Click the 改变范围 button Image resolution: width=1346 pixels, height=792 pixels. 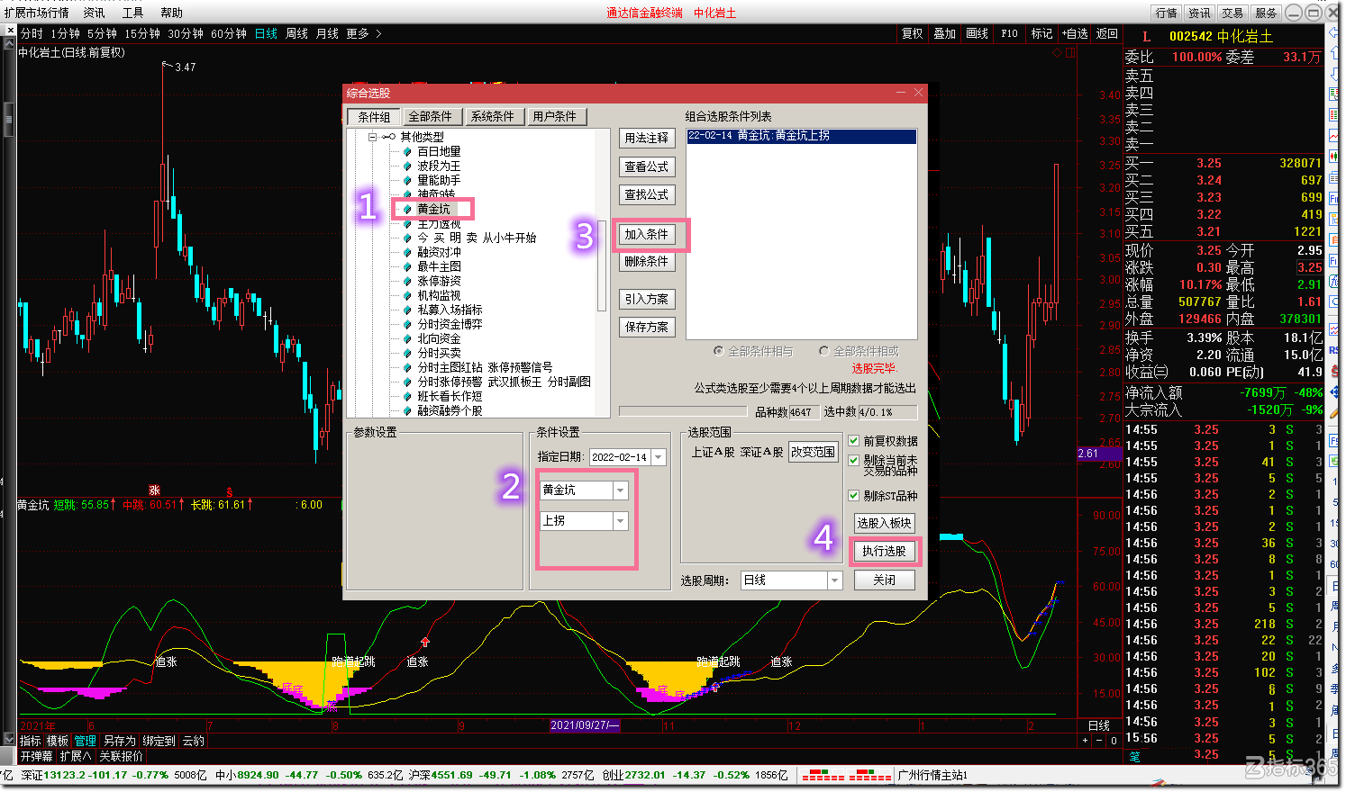point(813,452)
